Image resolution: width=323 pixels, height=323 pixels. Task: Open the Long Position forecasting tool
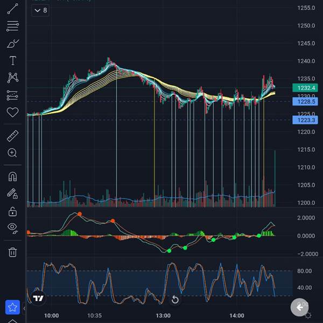click(12, 95)
